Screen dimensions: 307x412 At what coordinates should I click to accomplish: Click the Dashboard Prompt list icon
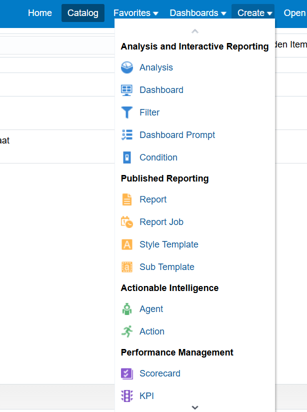pos(127,135)
